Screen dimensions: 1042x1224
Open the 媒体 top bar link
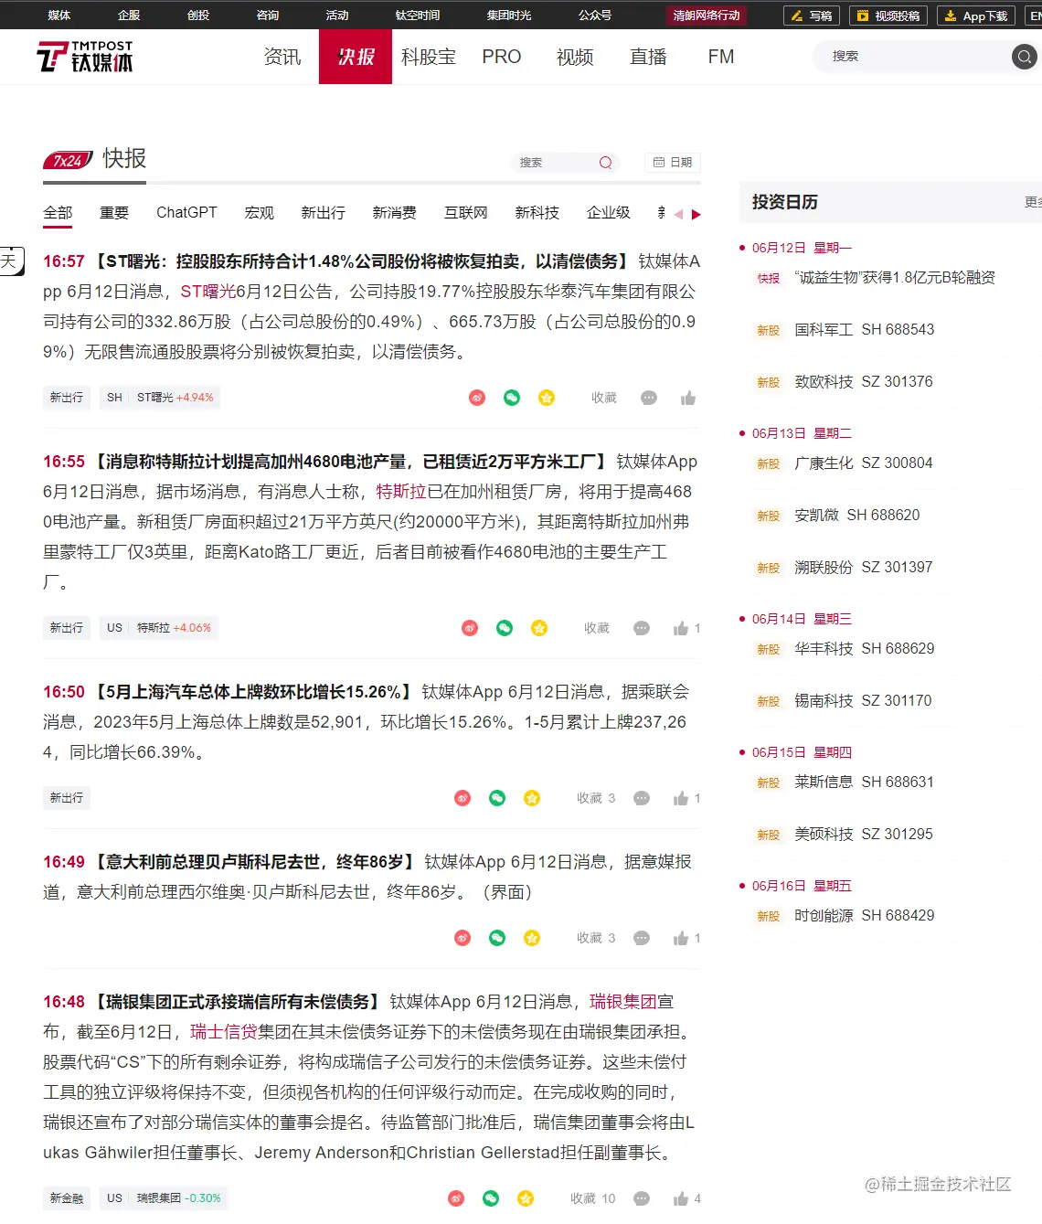[59, 16]
